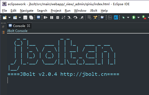Close the Console tab
The width and height of the screenshot is (149, 95).
point(29,26)
